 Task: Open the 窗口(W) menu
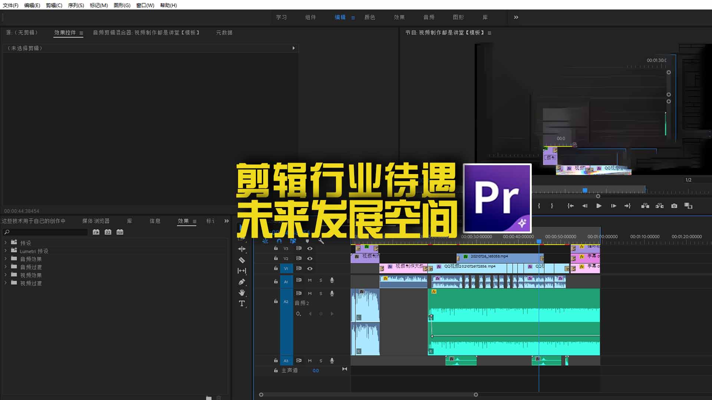click(x=145, y=5)
